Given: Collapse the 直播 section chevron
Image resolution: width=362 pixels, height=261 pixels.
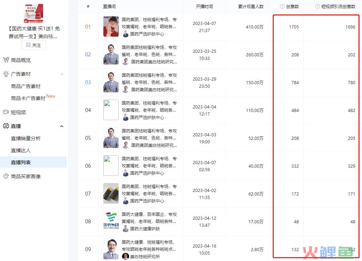Looking at the screenshot, I should 62,126.
